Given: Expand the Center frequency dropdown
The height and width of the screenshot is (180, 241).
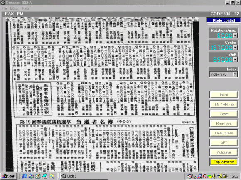Looking at the screenshot, I should click(235, 48).
